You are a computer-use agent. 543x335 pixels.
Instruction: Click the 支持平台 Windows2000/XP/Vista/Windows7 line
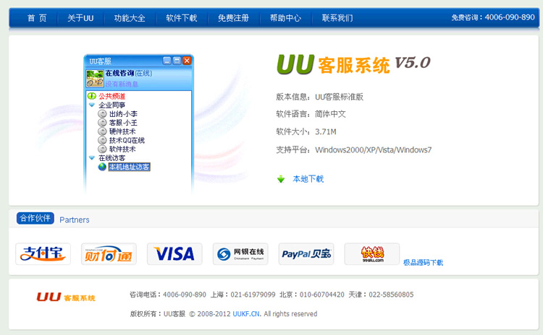pyautogui.click(x=353, y=150)
